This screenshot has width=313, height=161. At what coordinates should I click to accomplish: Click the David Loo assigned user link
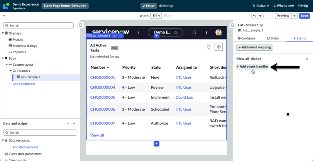184,97
